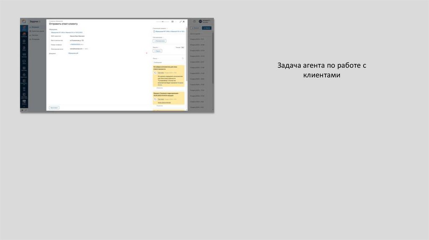This screenshot has width=429, height=240.
Task: Switch the task filter to Текущие
Action: pos(178,48)
